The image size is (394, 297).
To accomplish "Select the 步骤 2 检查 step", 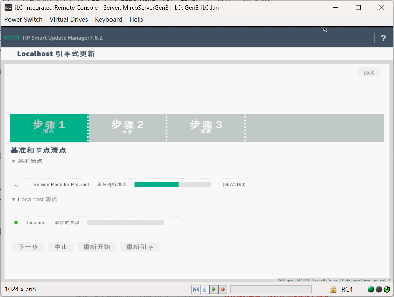I will tap(127, 128).
